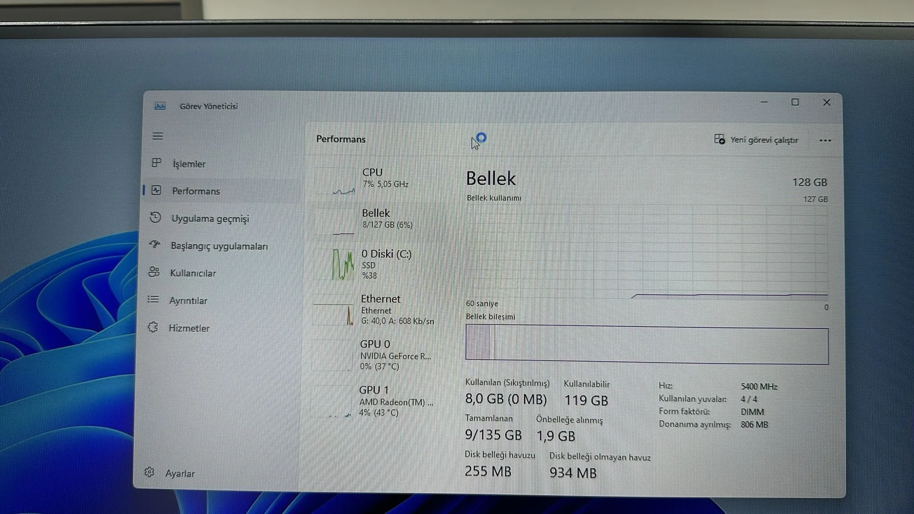Click the 255 MB Disk belleği havuzu value
Image resolution: width=914 pixels, height=514 pixels.
488,471
